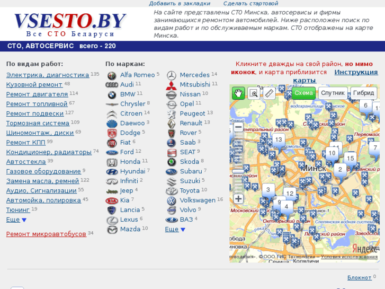Expand more car brands with Еще arrow
Image resolution: width=385 pixels, height=289 pixels.
pyautogui.click(x=183, y=230)
